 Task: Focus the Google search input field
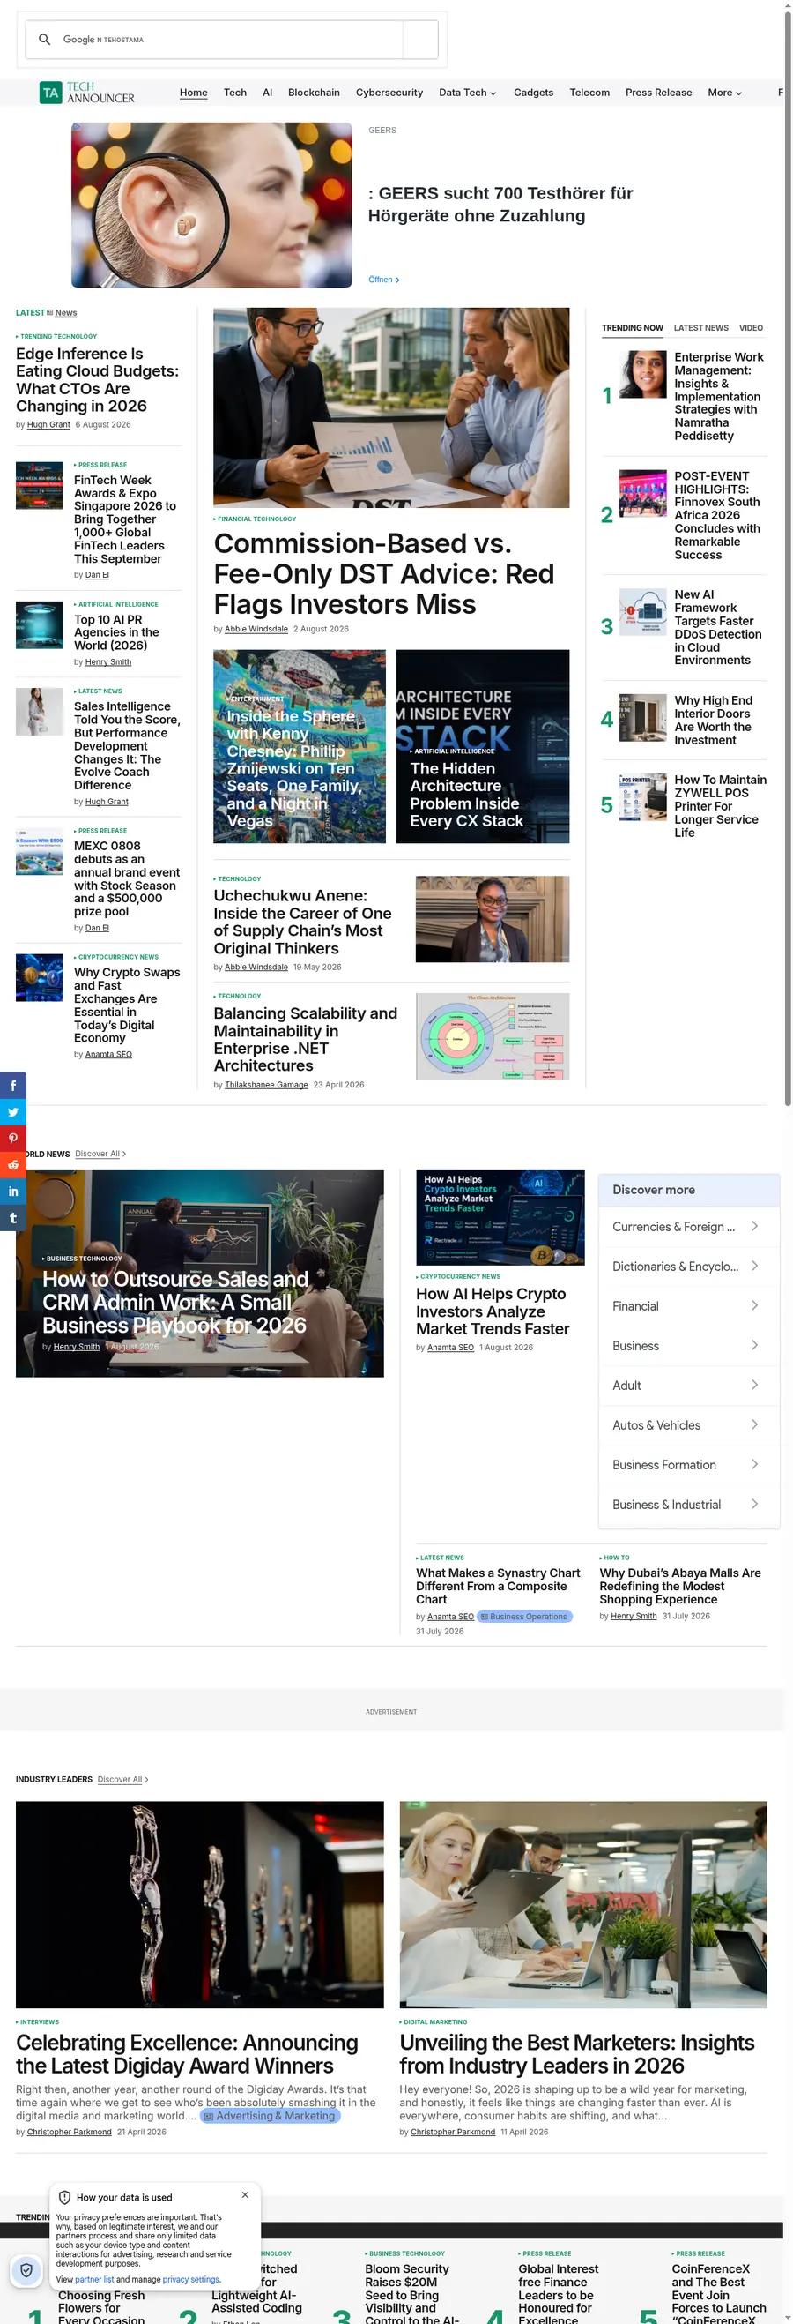(x=231, y=40)
